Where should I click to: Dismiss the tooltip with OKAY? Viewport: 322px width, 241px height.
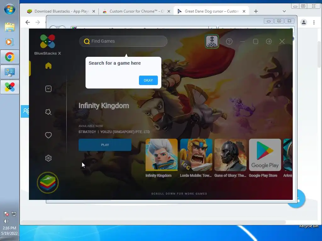click(148, 80)
